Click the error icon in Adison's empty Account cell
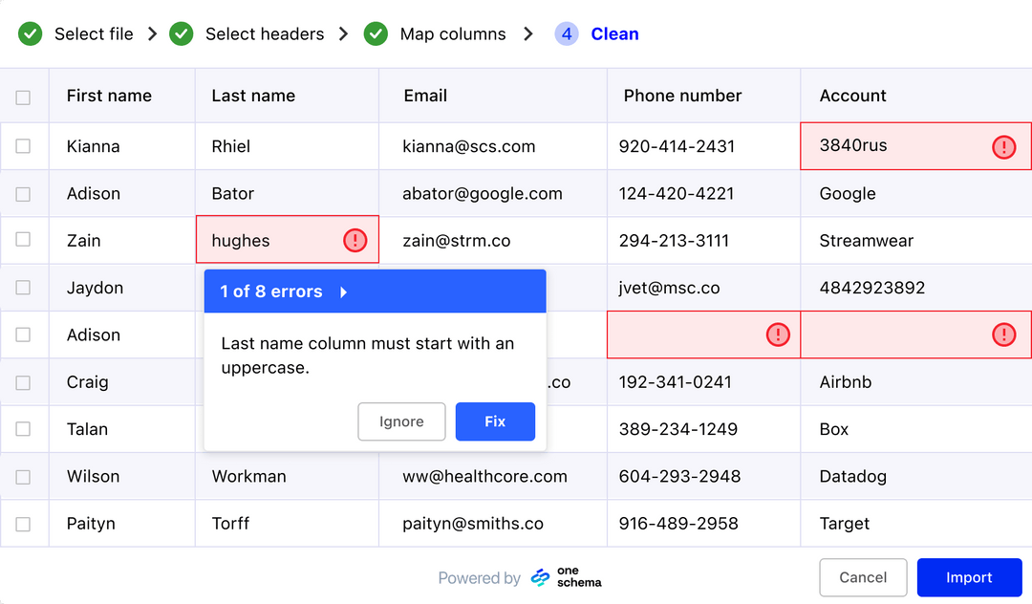This screenshot has height=604, width=1032. 1003,334
